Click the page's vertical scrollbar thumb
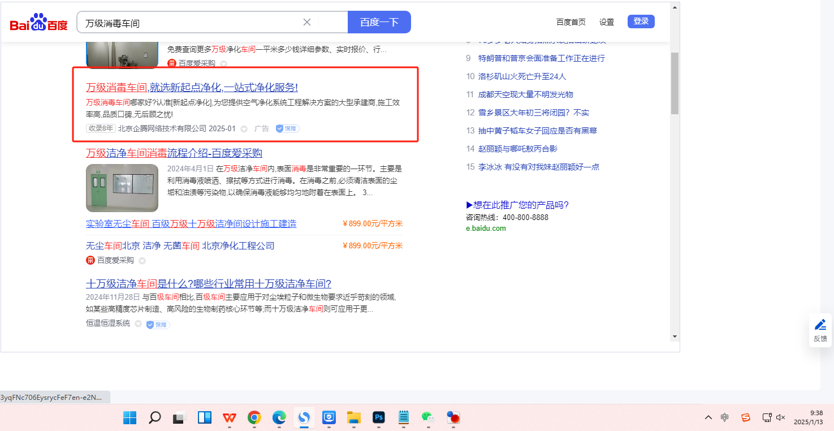The width and height of the screenshot is (834, 431). tap(674, 83)
